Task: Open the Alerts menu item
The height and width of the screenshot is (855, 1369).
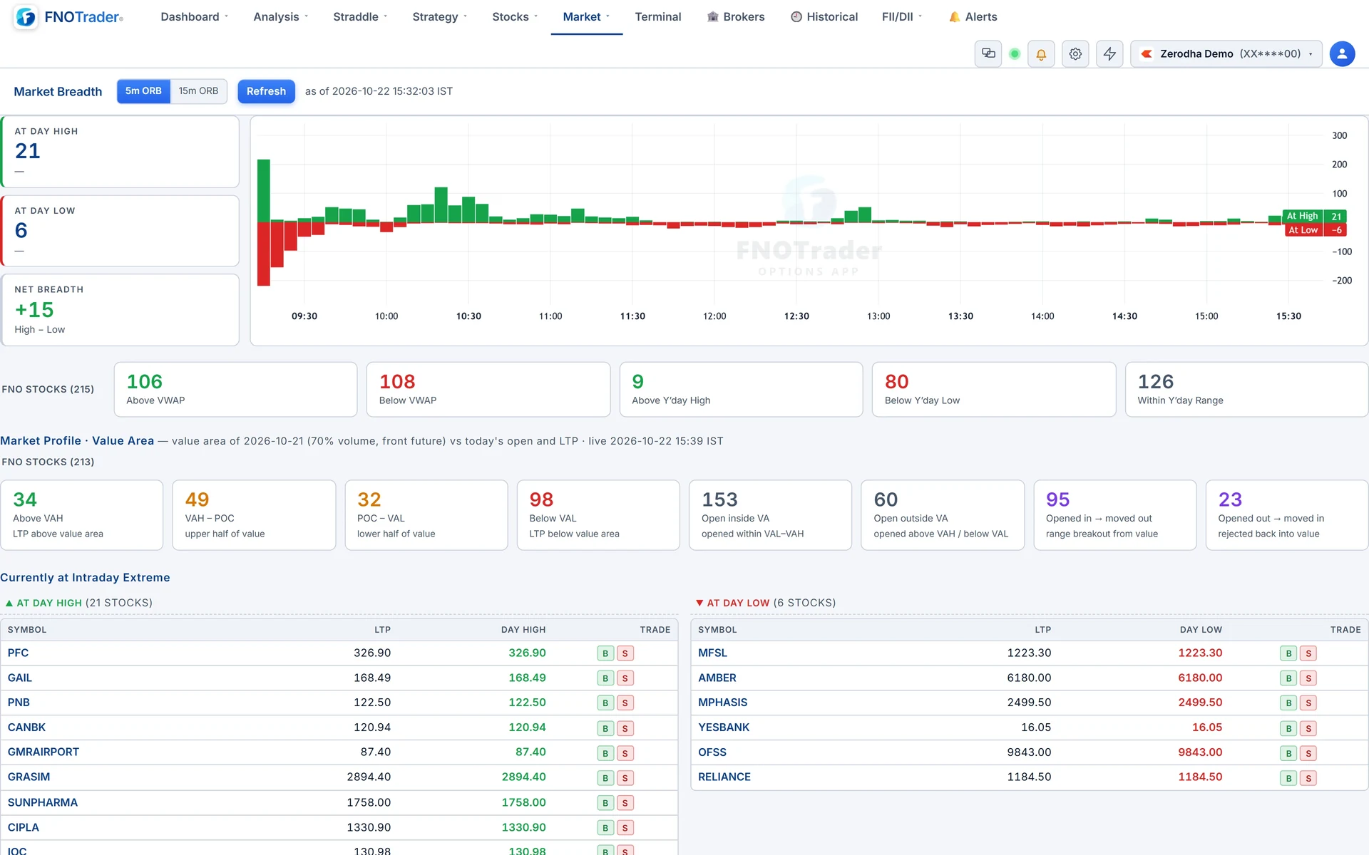Action: 973,17
